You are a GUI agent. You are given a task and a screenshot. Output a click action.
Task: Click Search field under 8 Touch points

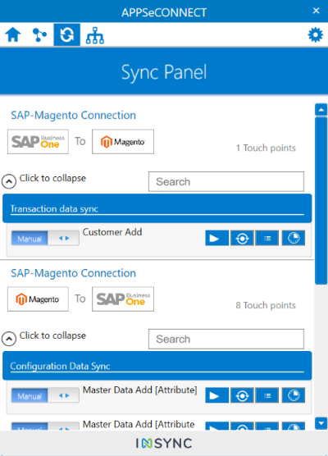(x=226, y=339)
